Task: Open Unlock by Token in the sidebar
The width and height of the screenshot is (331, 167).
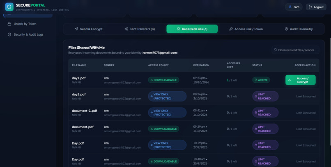Action: (x=28, y=24)
